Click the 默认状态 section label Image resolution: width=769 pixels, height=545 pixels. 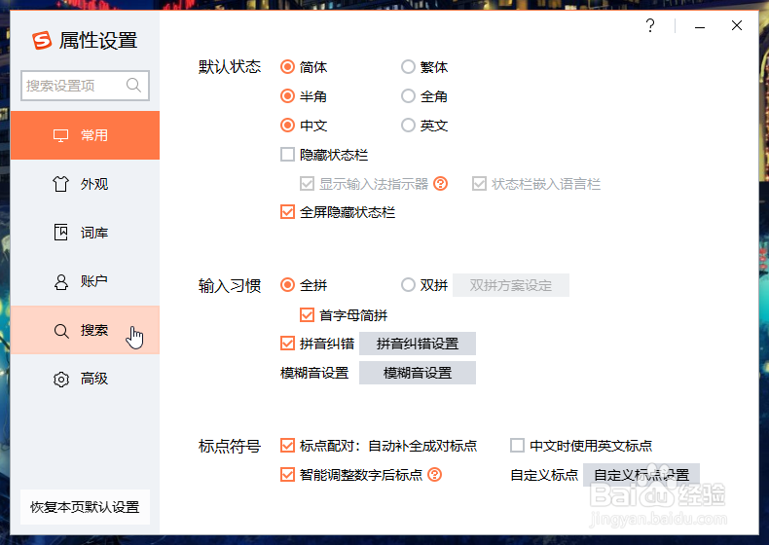230,67
